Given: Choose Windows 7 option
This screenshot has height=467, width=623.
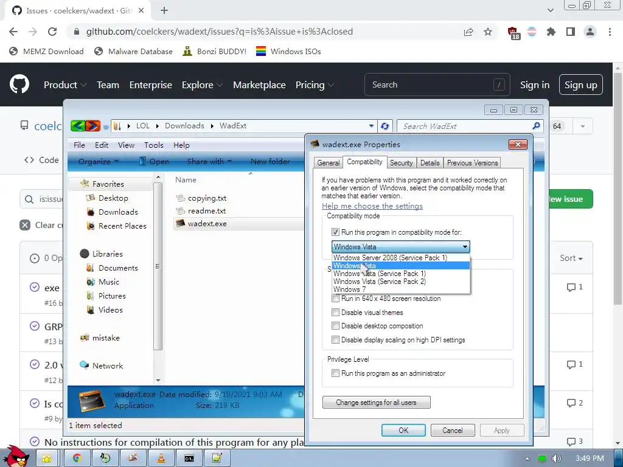Looking at the screenshot, I should tap(401, 289).
